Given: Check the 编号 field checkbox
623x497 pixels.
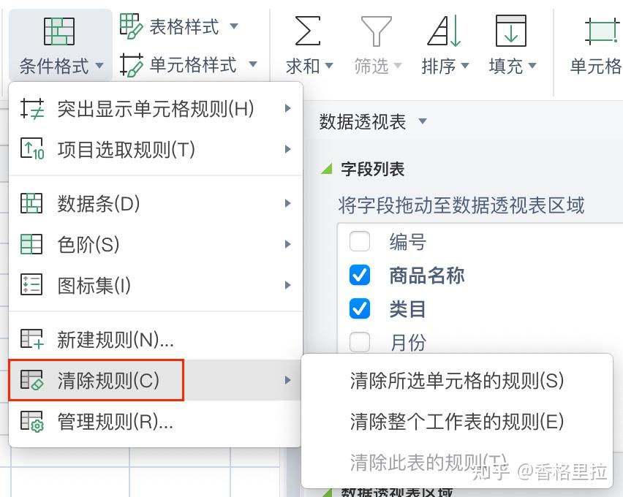Looking at the screenshot, I should pos(360,241).
